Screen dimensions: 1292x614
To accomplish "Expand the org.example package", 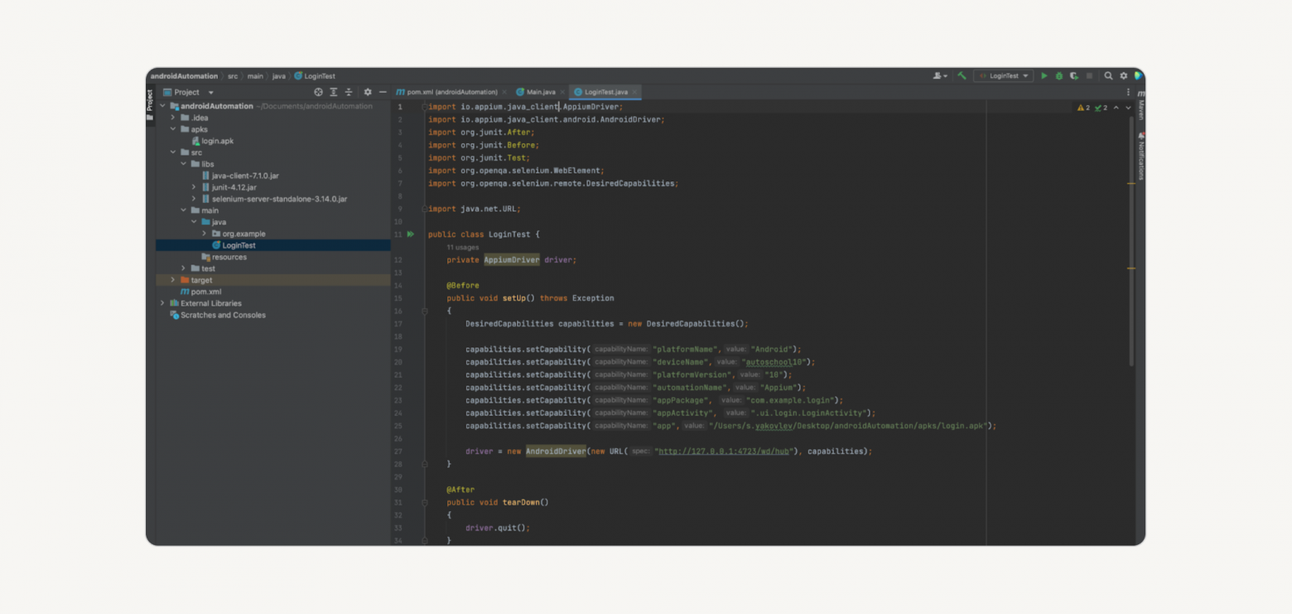I will point(204,234).
